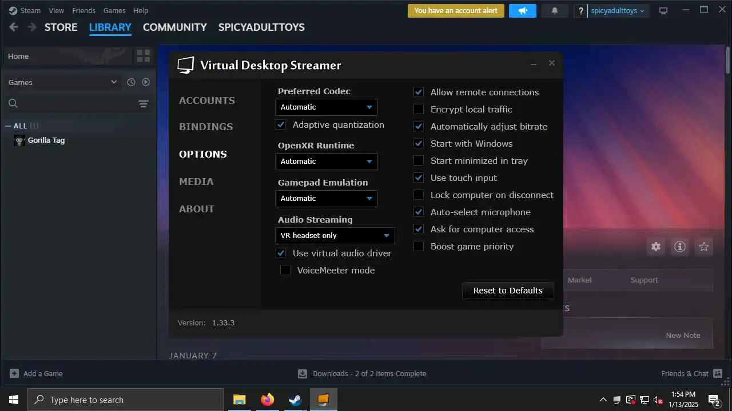Click the library search magnifier icon
Viewport: 732px width, 411px height.
click(13, 103)
